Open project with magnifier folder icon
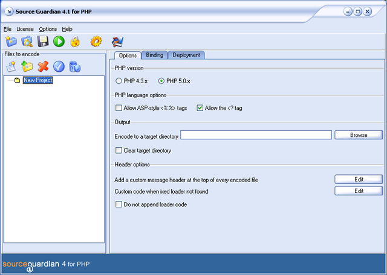 click(x=27, y=42)
